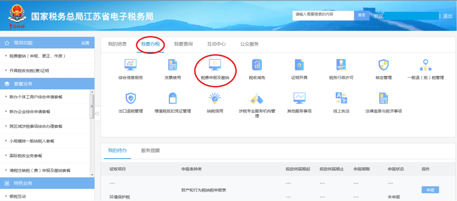Viewport: 457px width, 201px height.
Task: Expand the 特色业务 section header
Action: click(47, 183)
